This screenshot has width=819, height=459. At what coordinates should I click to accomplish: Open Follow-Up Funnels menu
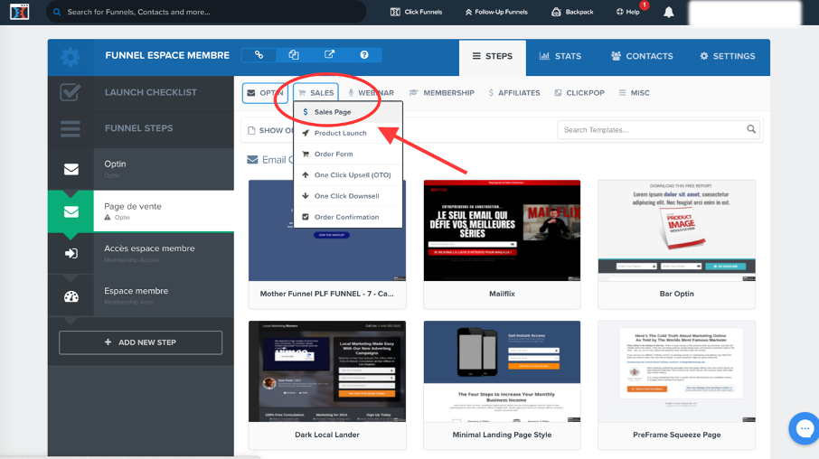click(496, 12)
